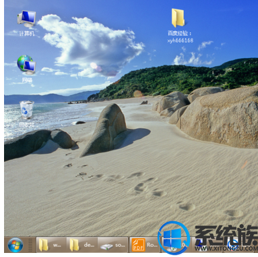The width and height of the screenshot is (258, 257).
Task: Select the Recycle Bin desktop icon
Action: pyautogui.click(x=27, y=110)
